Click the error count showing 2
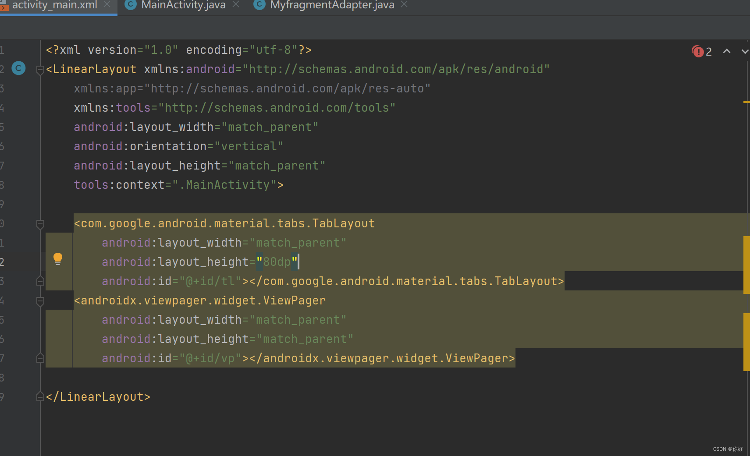 (708, 51)
